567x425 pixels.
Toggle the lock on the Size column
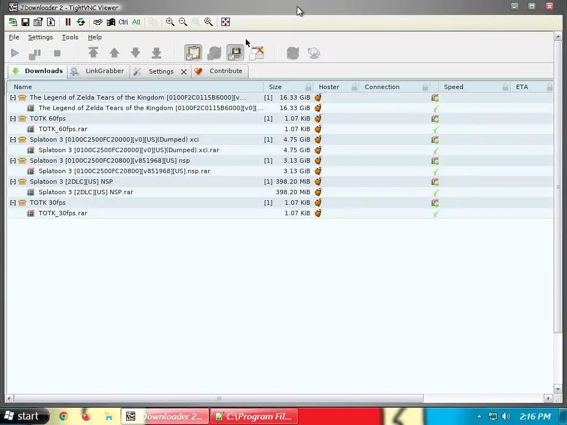click(x=308, y=87)
